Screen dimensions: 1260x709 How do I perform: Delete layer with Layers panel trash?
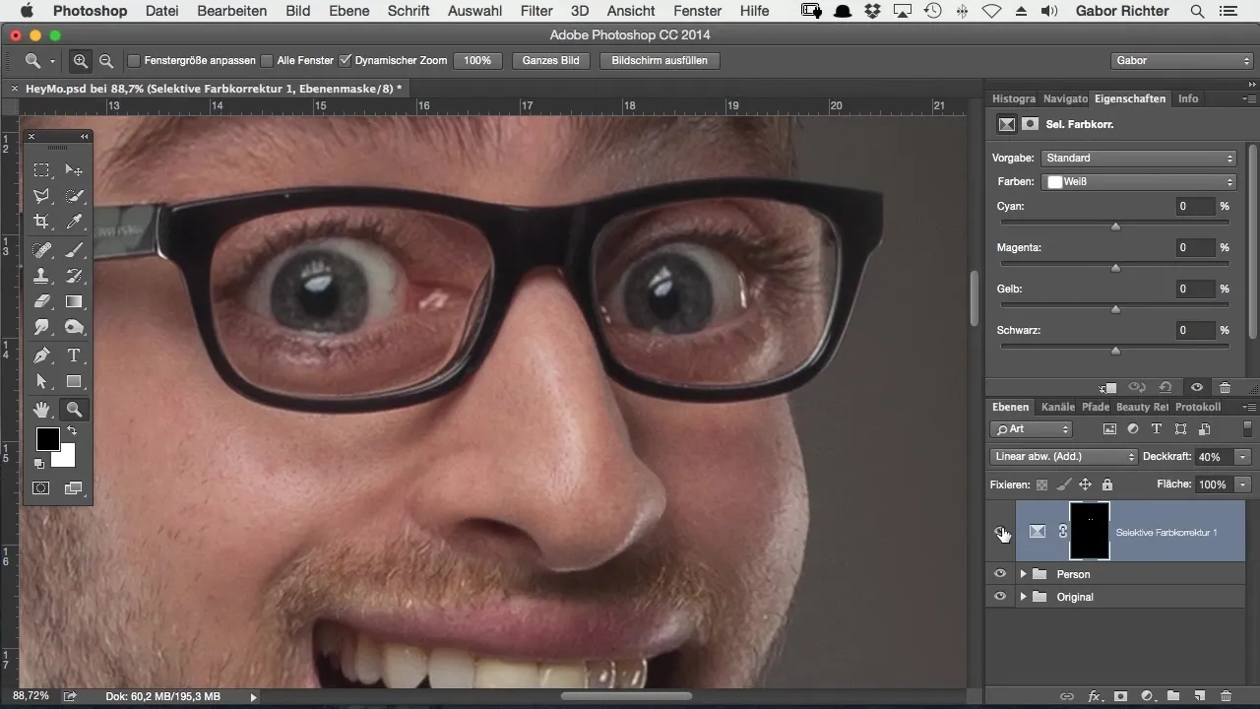tap(1226, 696)
